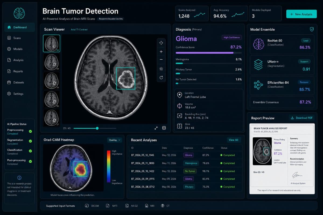Select scan thumbnail slice 23
323x215 pixels.
(x=52, y=43)
